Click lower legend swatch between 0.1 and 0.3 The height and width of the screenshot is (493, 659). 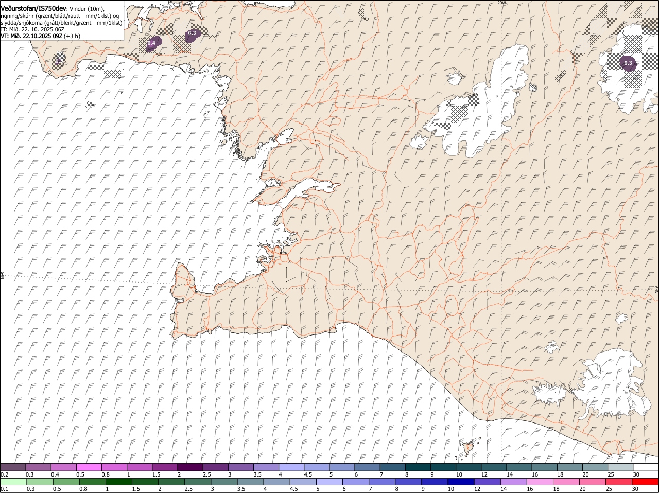click(13, 482)
